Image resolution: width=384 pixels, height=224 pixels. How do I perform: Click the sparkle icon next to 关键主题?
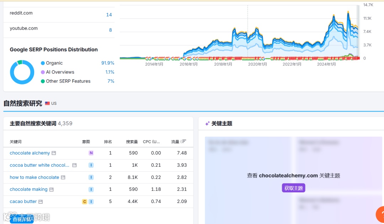coord(207,124)
